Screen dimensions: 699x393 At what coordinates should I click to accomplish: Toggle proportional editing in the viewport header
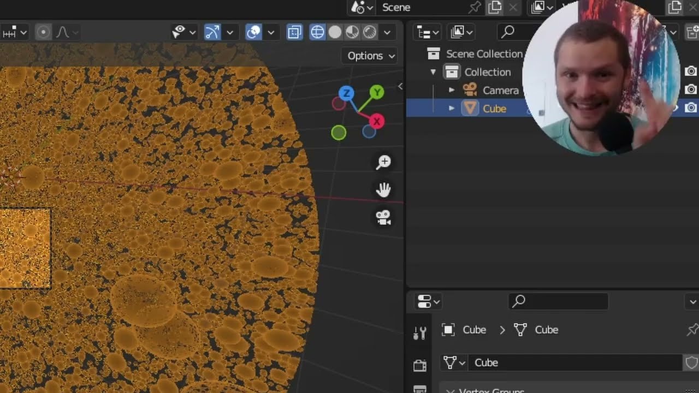[43, 33]
